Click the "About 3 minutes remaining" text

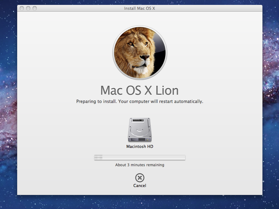140,165
